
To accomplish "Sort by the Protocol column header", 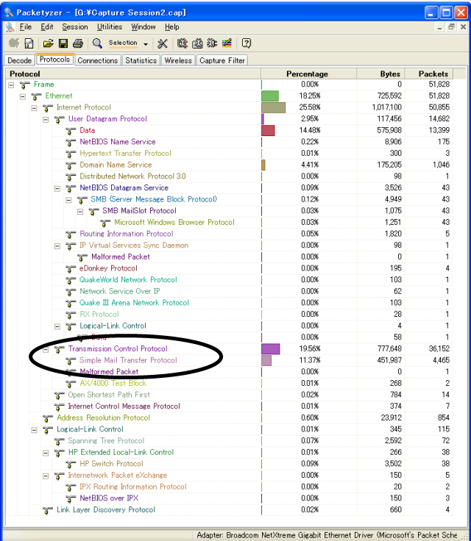I will point(133,74).
